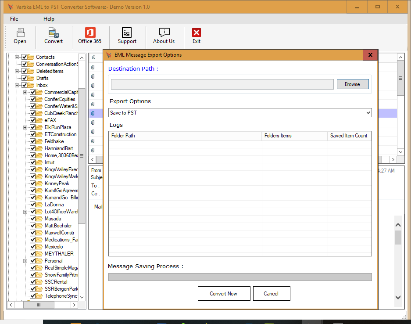
Task: Select the Drafts folder icon
Action: tap(31, 78)
